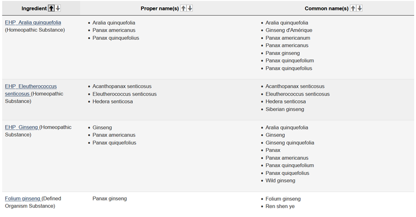Sort Common name(s) column ascending

[x=353, y=8]
